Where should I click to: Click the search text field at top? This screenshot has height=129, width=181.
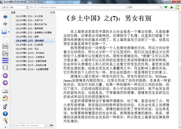pos(143,7)
